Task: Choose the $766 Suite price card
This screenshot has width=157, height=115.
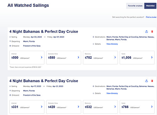Action: [x=137, y=107]
